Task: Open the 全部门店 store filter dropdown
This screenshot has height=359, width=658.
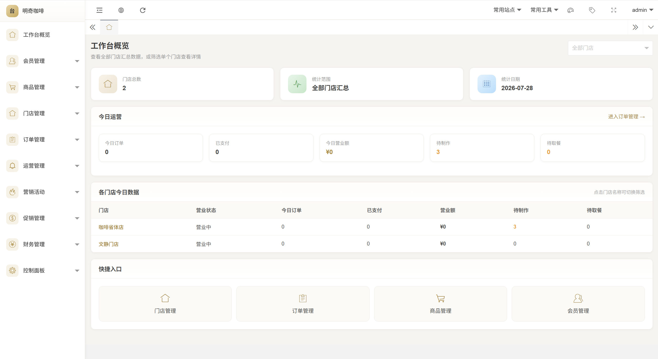Action: pos(610,48)
